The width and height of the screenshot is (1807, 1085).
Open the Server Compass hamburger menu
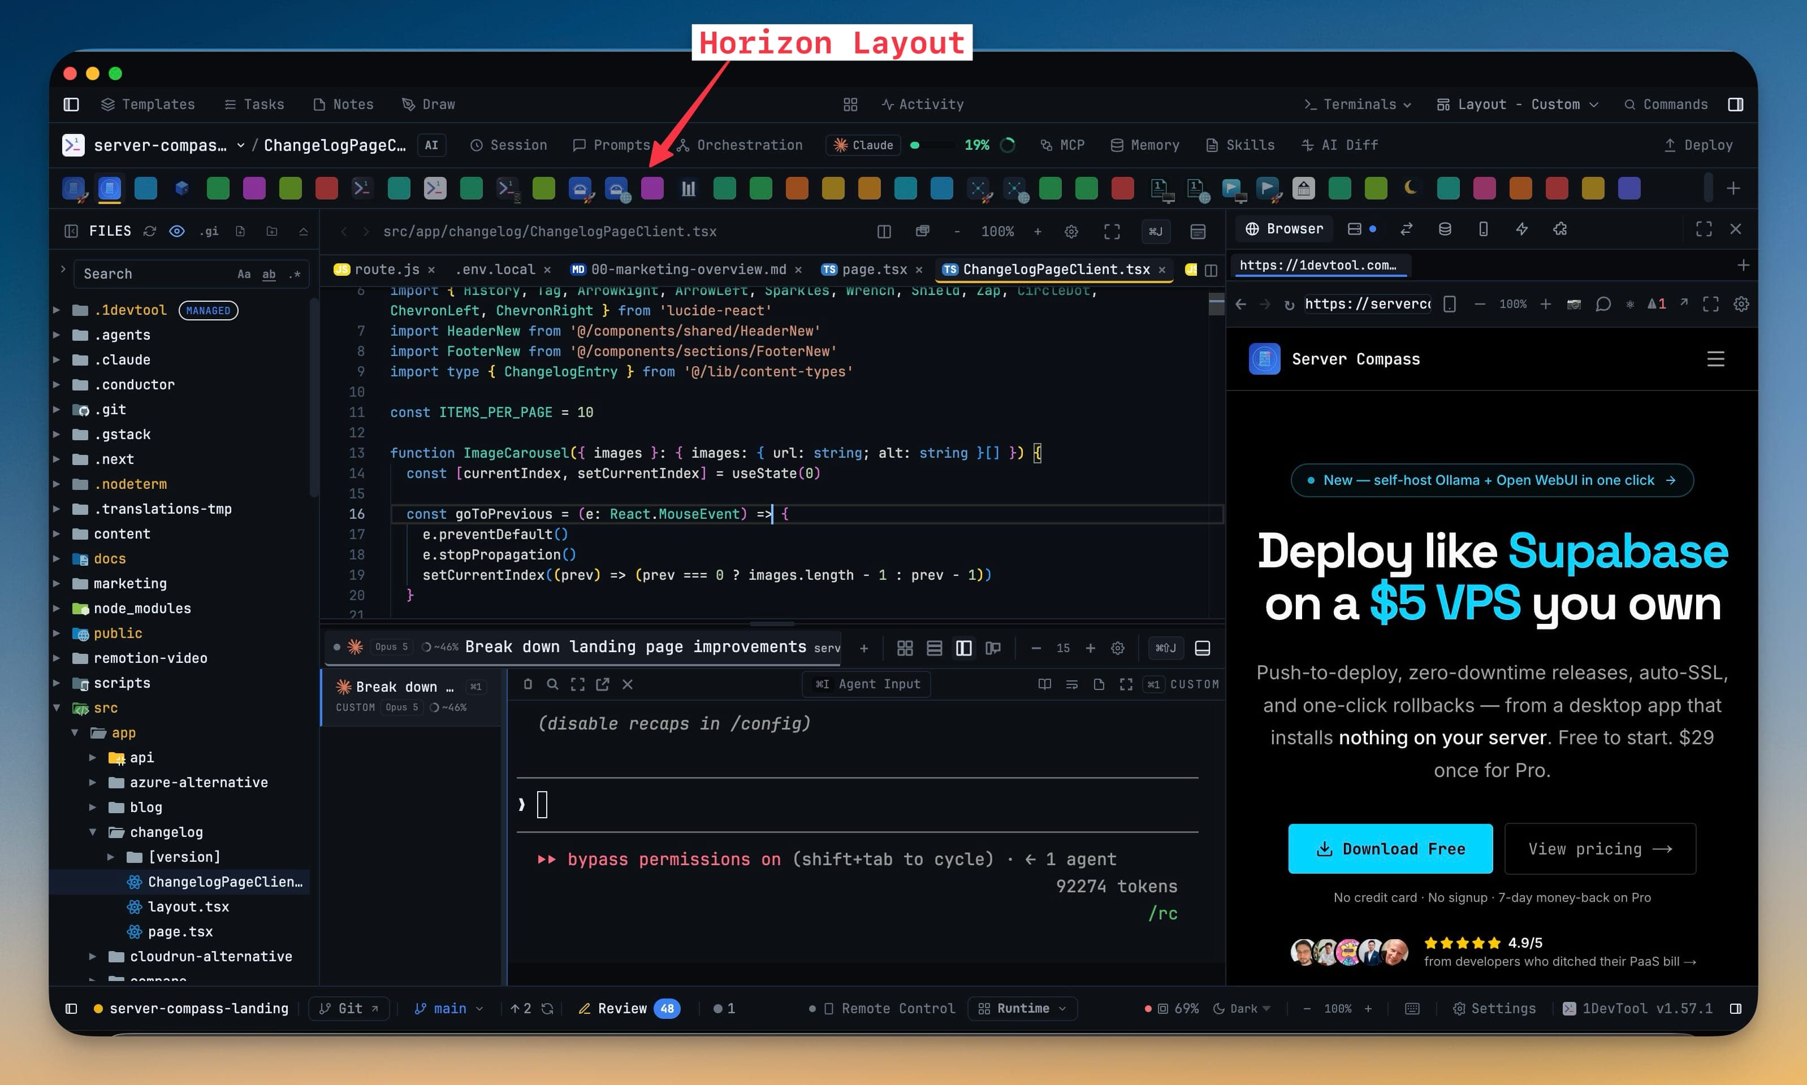pos(1715,359)
